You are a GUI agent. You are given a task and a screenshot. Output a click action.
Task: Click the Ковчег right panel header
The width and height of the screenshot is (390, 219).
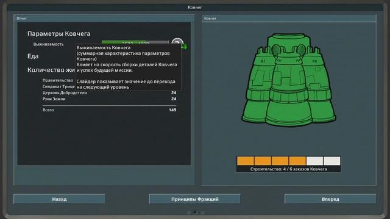point(289,18)
